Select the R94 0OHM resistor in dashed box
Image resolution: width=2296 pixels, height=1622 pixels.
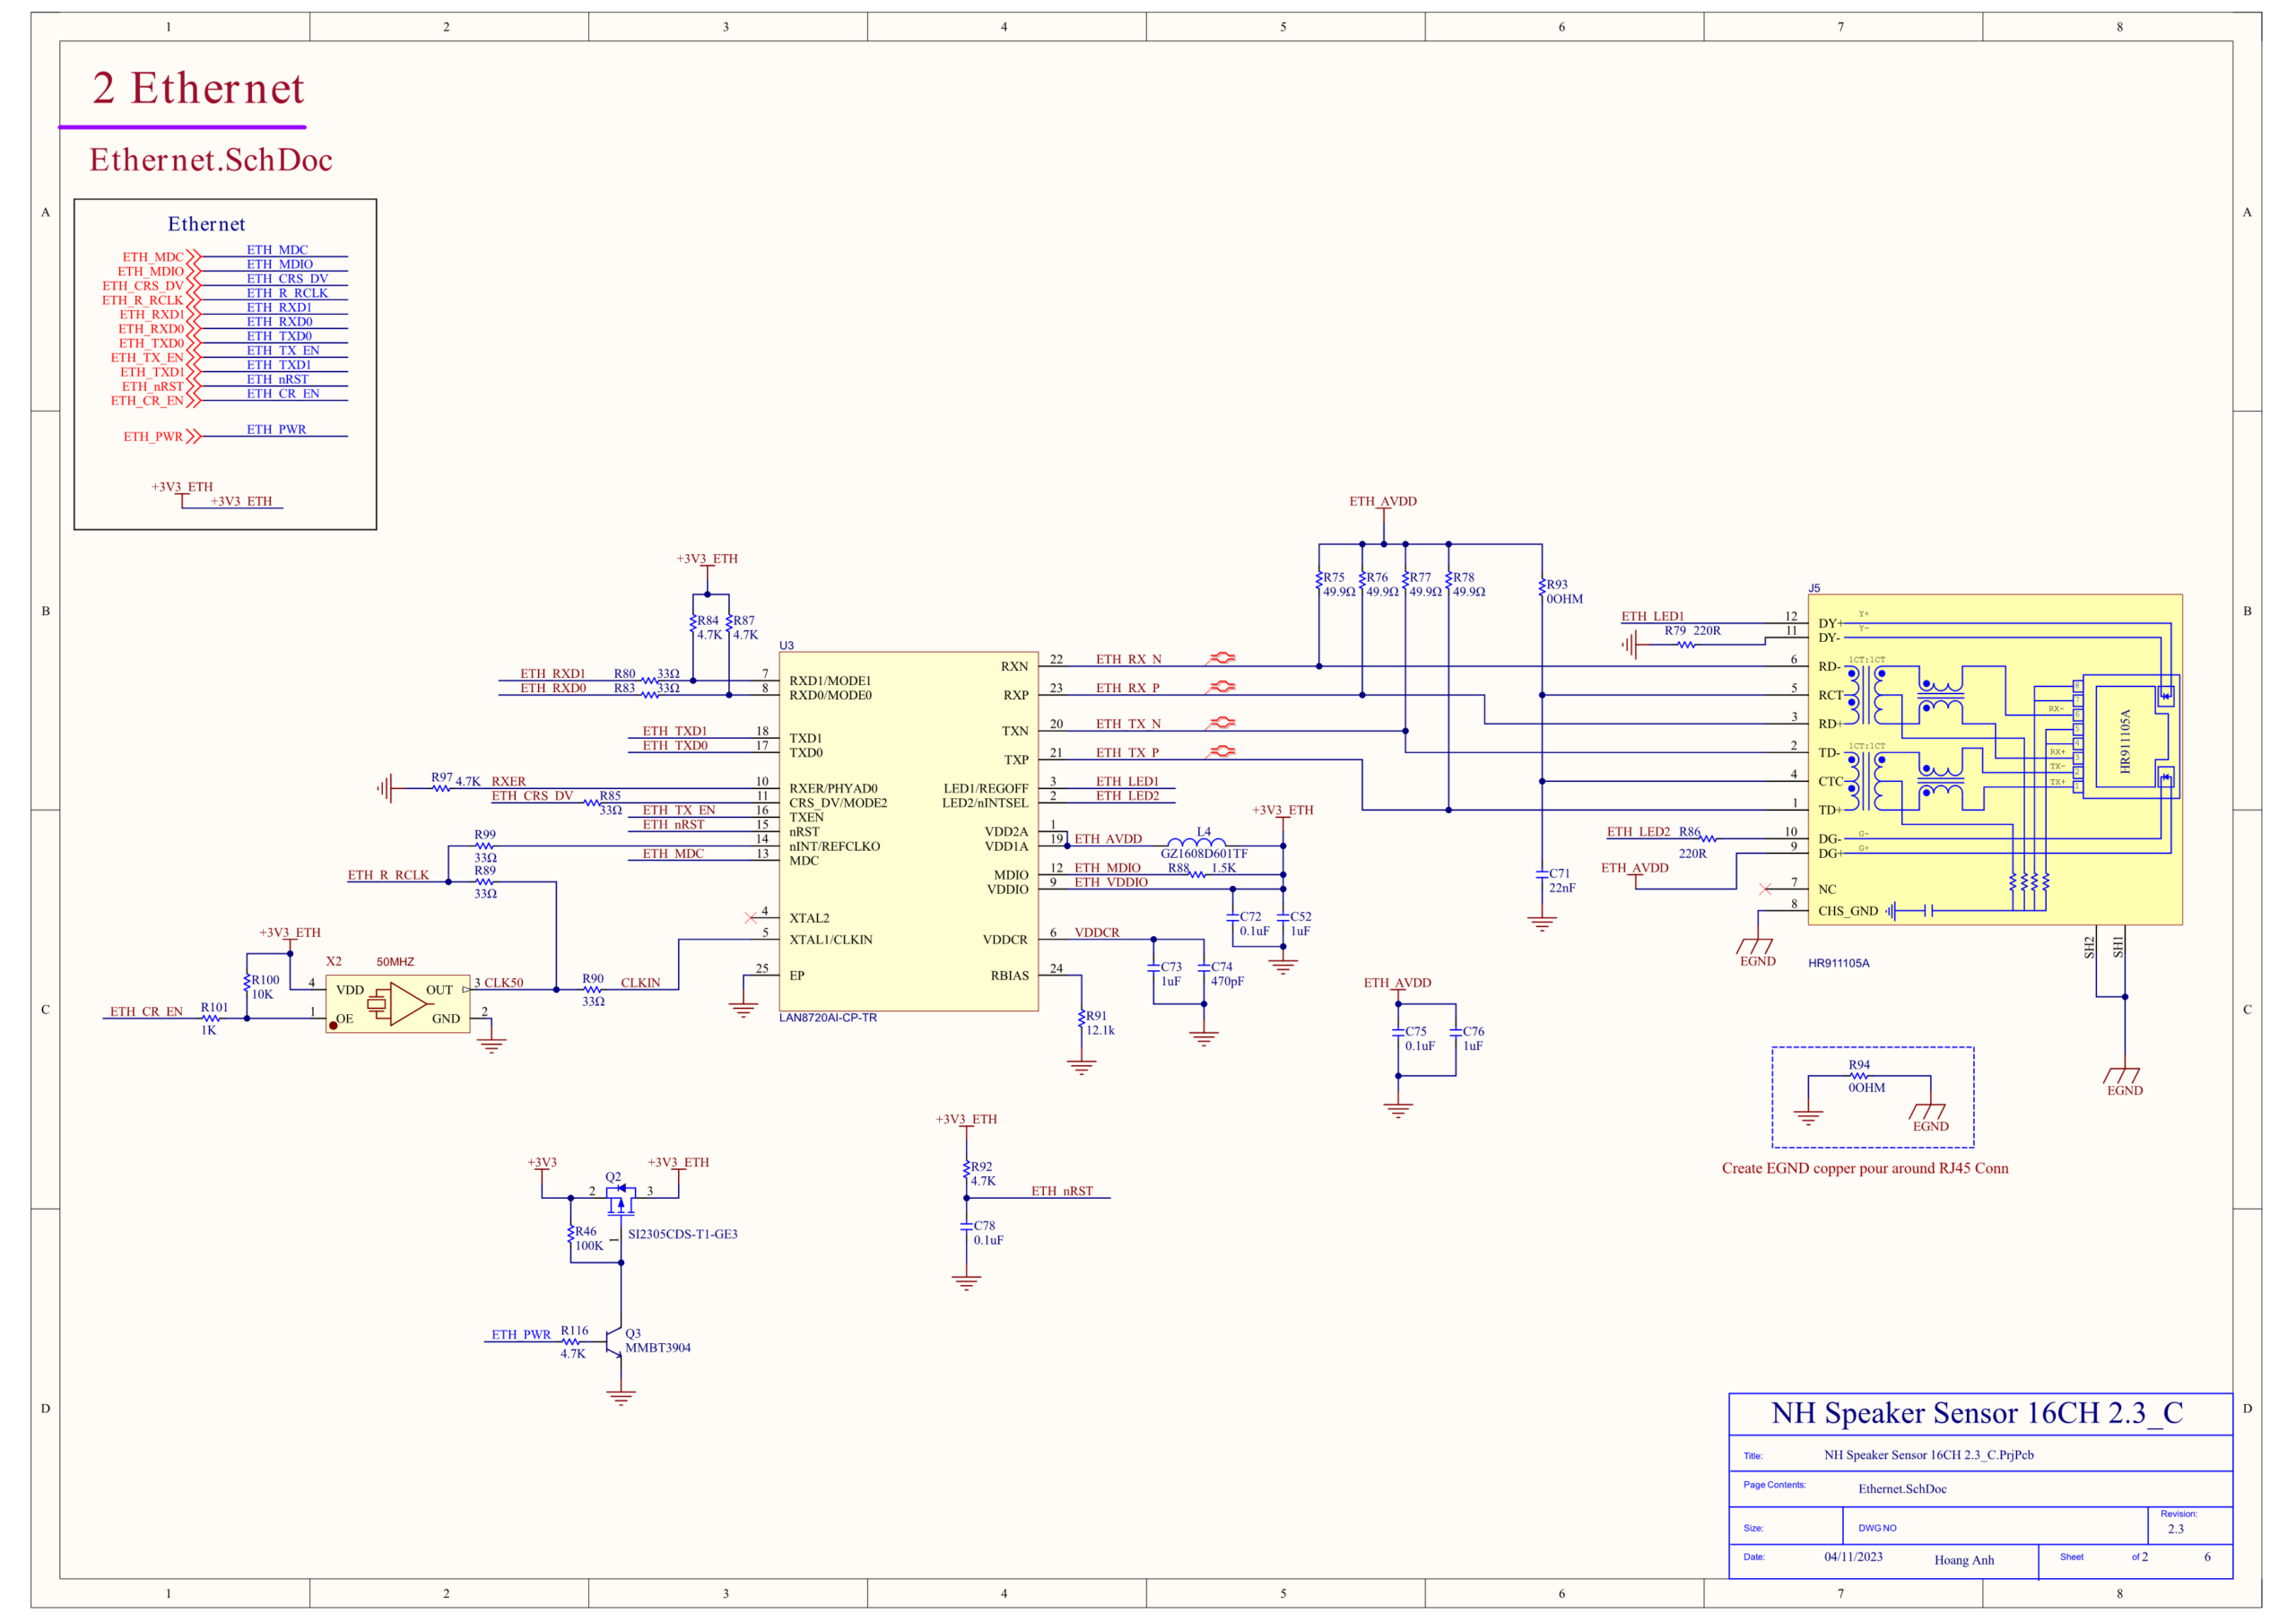(x=1859, y=1076)
